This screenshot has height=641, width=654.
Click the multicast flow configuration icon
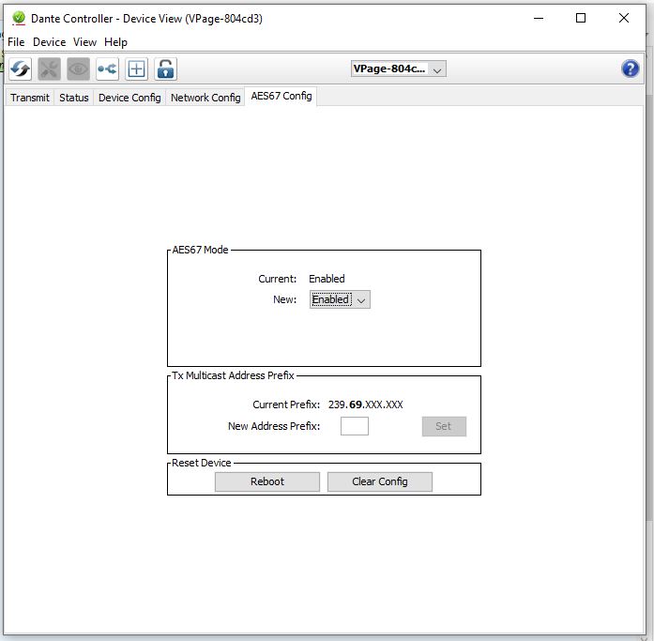click(x=107, y=69)
